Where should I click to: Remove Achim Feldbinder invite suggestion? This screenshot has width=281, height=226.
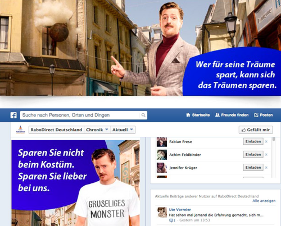click(x=266, y=155)
